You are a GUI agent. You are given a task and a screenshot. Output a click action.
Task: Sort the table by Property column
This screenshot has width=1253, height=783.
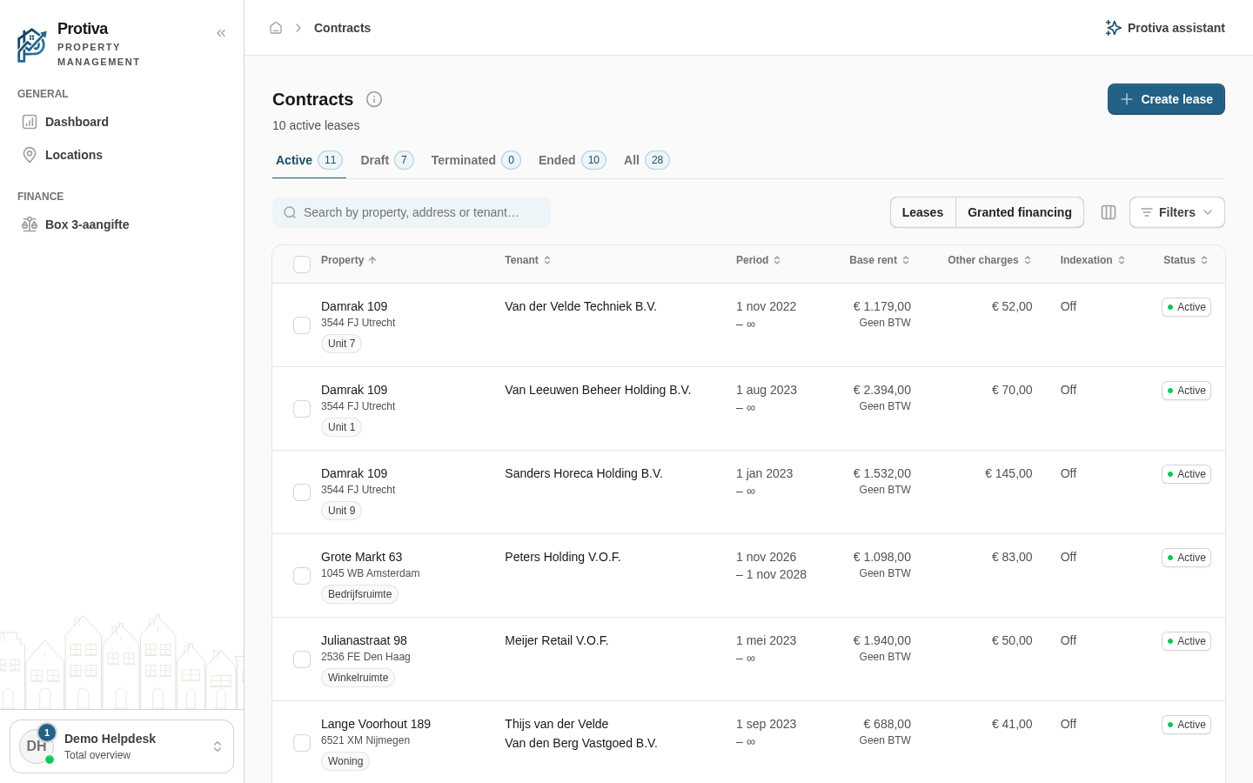pyautogui.click(x=349, y=260)
